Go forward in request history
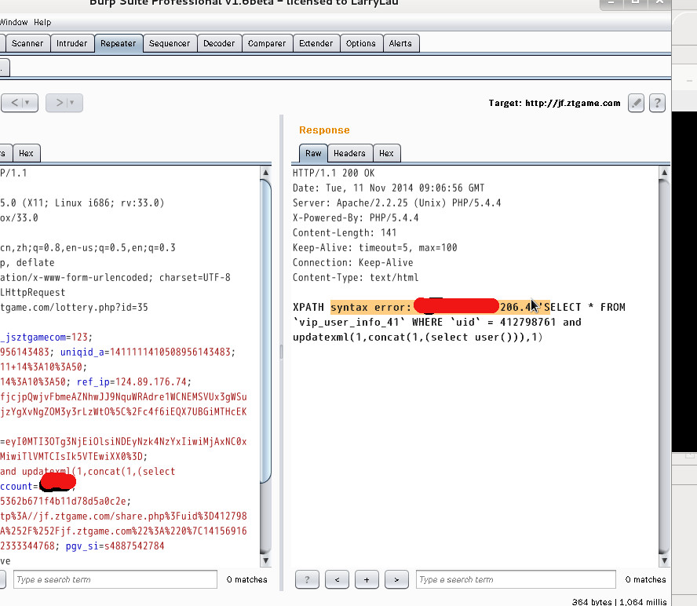This screenshot has width=697, height=606. point(59,103)
